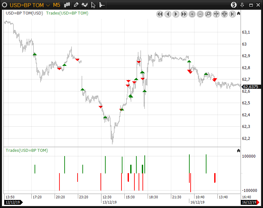Jump to the latest bar on the chart

(232, 14)
